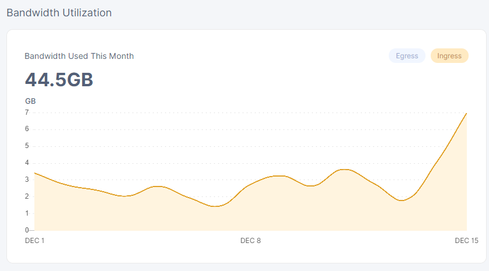Image resolution: width=489 pixels, height=271 pixels.
Task: Click the 6 tick on the y-axis
Action: pos(27,129)
